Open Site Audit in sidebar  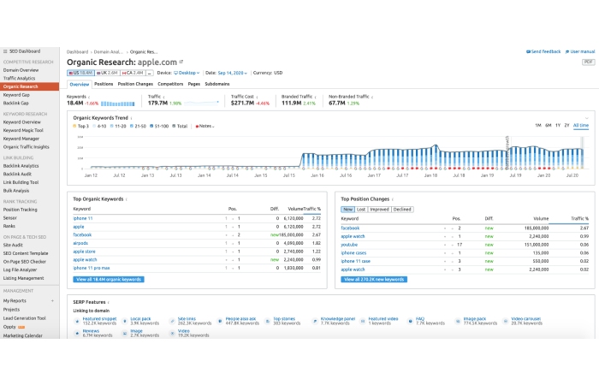[x=13, y=246]
